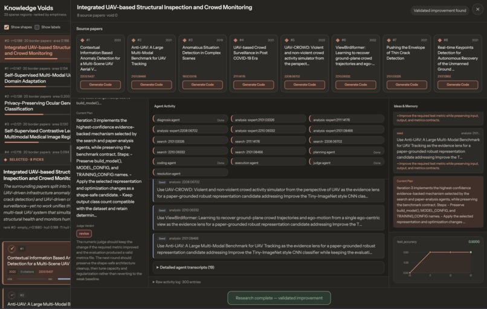Click diamond icon on source paper #2
This screenshot has width=487, height=309.
[134, 40]
